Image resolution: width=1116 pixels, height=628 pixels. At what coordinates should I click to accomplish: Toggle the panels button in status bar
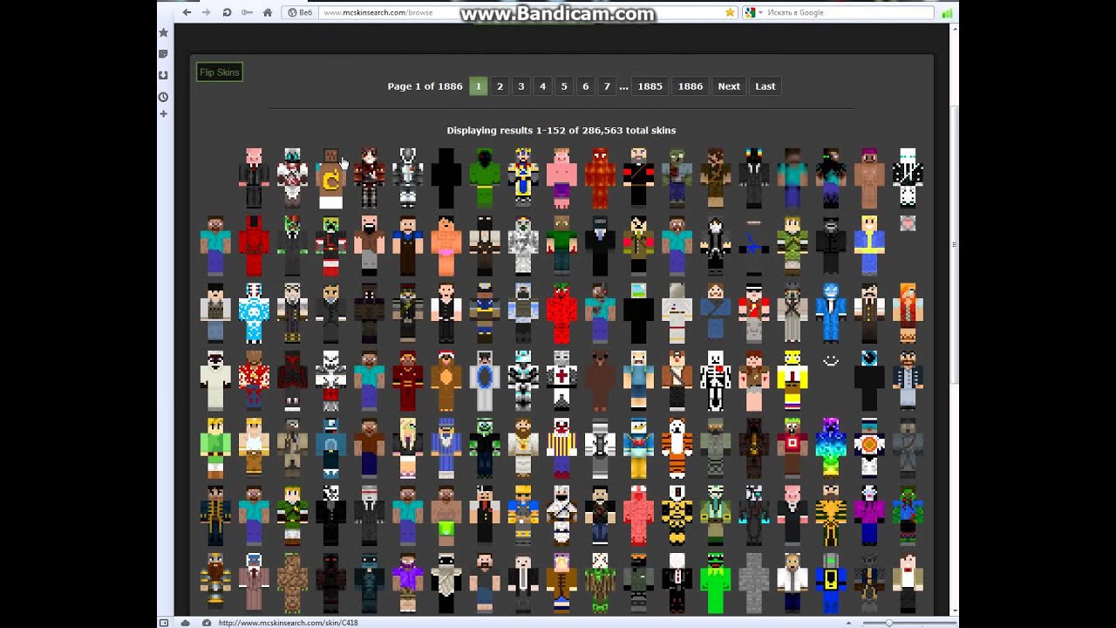pos(164,623)
